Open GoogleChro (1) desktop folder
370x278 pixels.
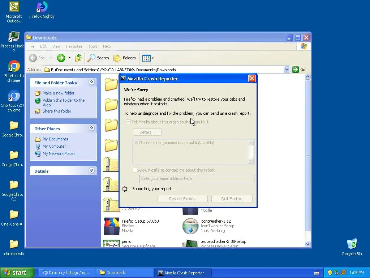click(x=13, y=190)
